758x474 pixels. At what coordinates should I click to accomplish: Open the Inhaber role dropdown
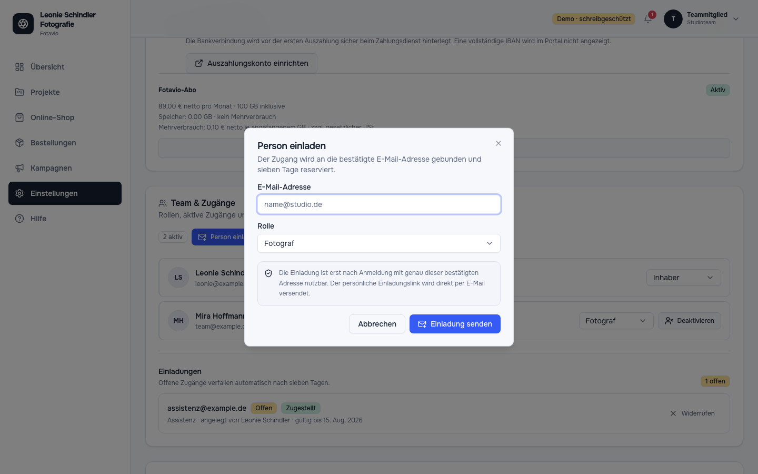(x=683, y=278)
